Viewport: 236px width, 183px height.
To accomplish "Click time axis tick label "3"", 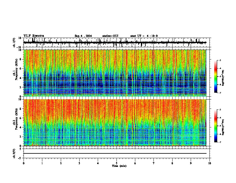I will coord(79,163).
